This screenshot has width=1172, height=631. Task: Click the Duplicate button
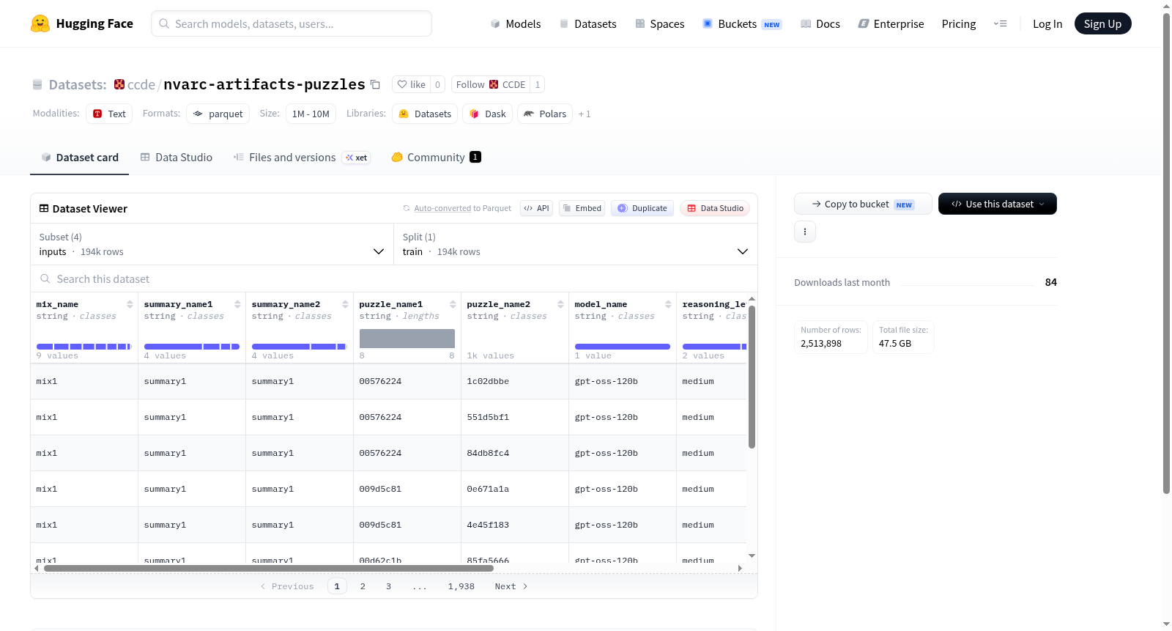[642, 208]
